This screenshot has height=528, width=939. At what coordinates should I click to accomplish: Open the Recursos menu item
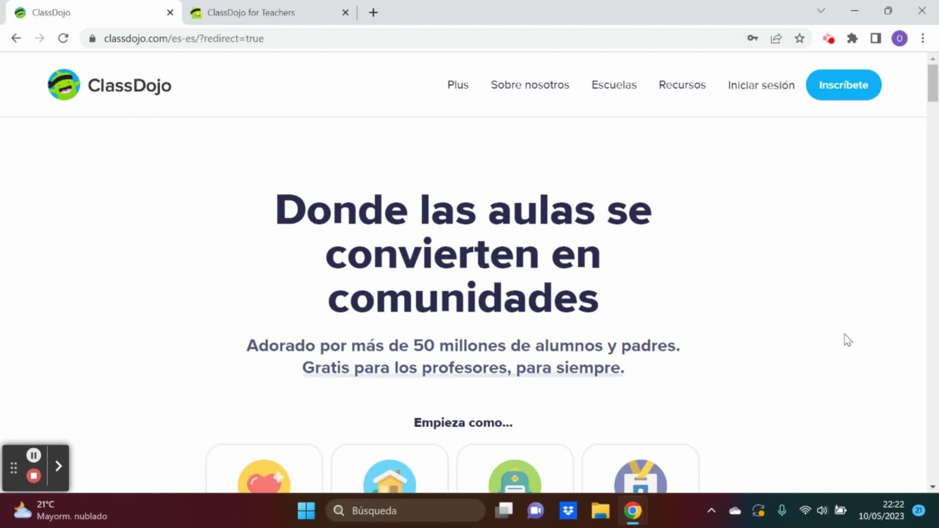coord(682,85)
